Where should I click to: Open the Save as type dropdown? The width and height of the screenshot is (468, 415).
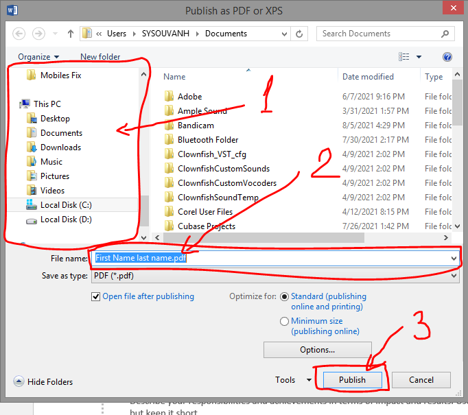click(x=275, y=276)
